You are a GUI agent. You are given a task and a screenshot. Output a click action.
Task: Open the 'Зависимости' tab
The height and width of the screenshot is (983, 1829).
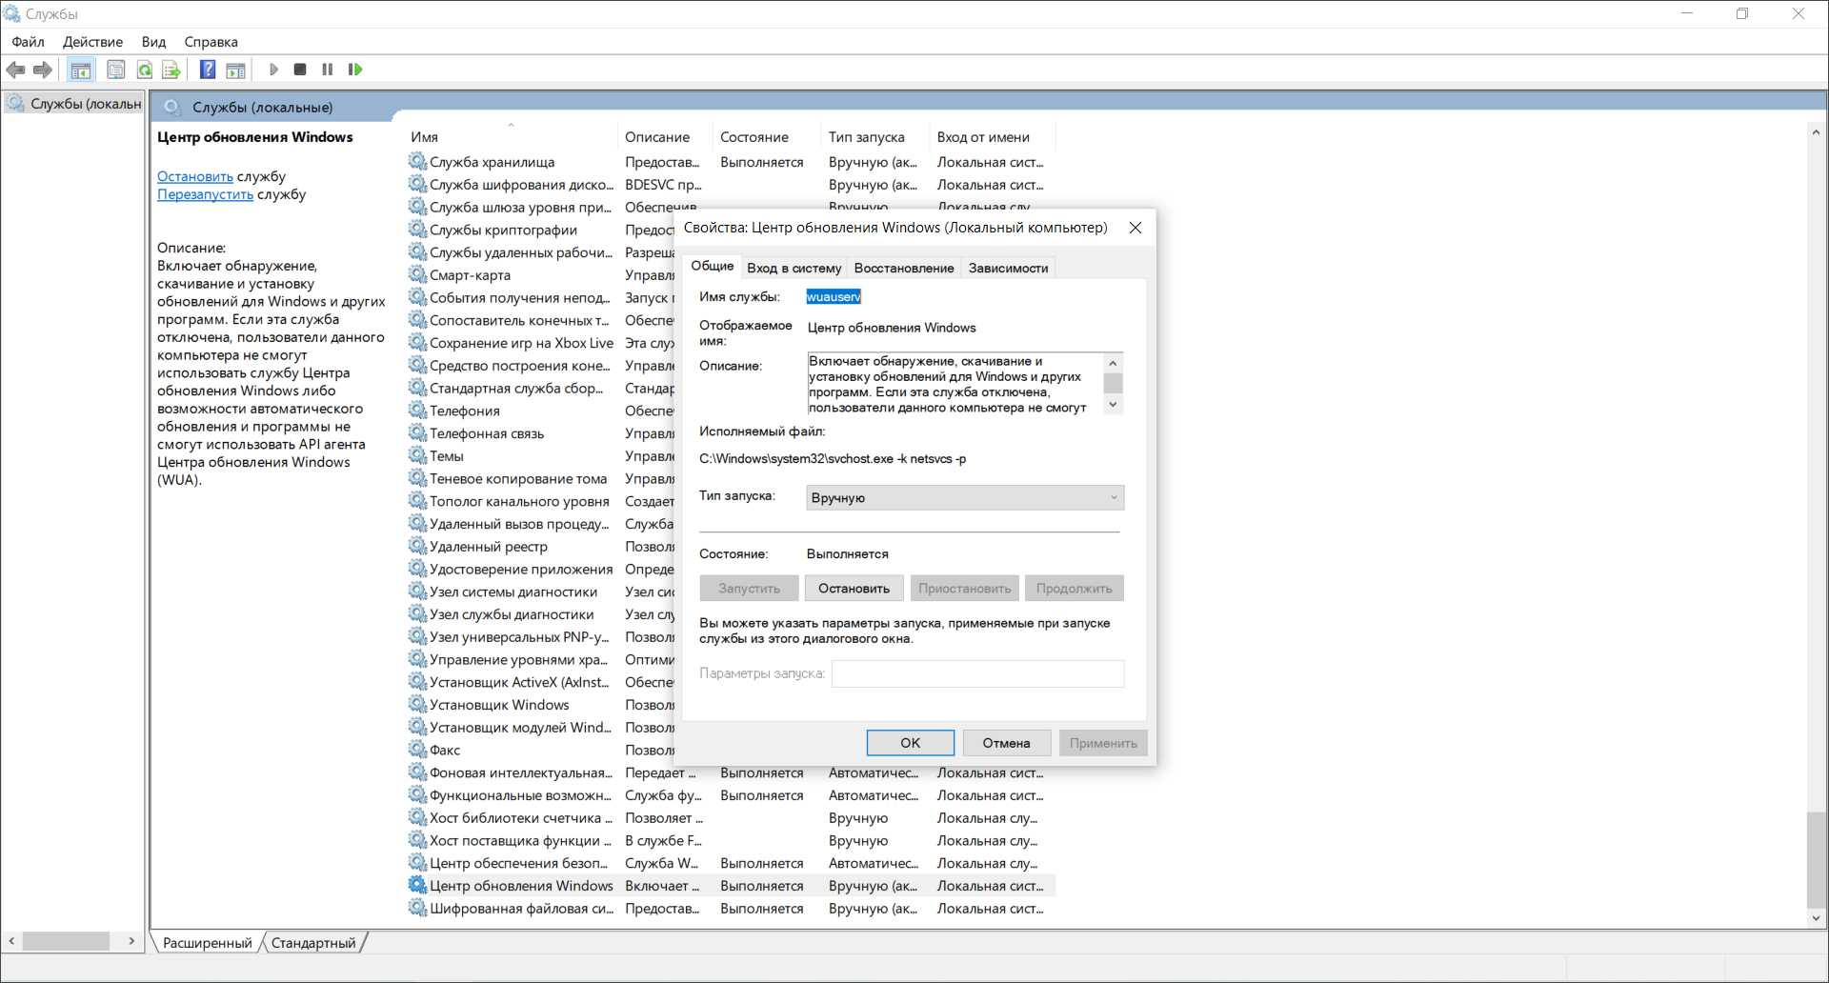tap(1008, 268)
